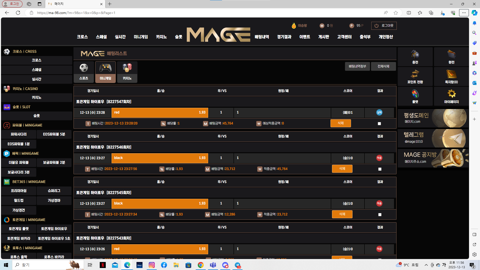Click the 전체삭제 button
Screen dimensions: 480x270
383,66
